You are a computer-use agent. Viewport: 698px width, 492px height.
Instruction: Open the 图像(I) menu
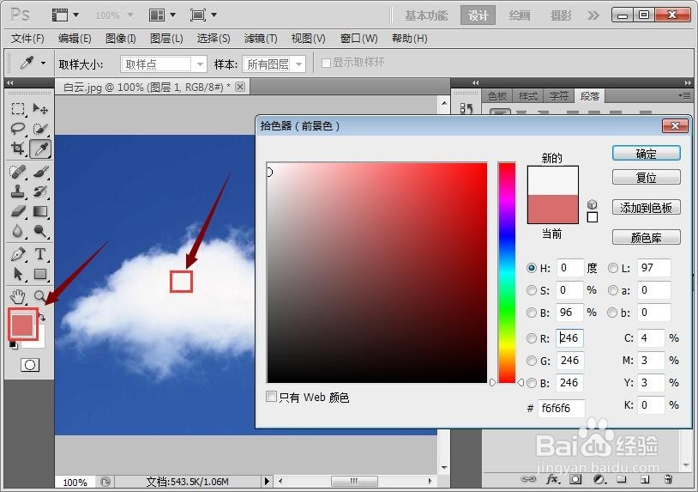121,39
